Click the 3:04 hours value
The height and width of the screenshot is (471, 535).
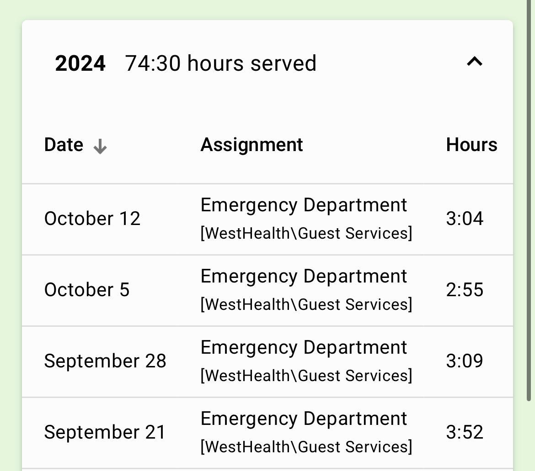(x=465, y=219)
